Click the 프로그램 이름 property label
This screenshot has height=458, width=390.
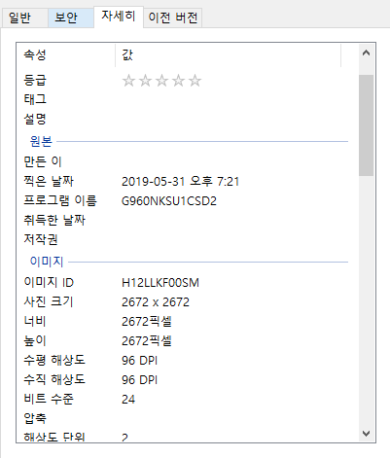(60, 200)
